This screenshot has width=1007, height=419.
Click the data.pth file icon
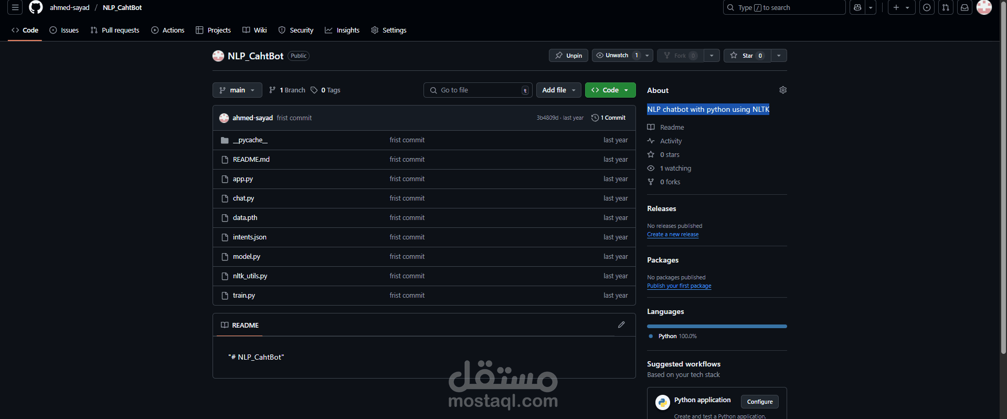pos(225,218)
